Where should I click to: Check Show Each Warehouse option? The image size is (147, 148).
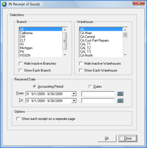coord(81,70)
